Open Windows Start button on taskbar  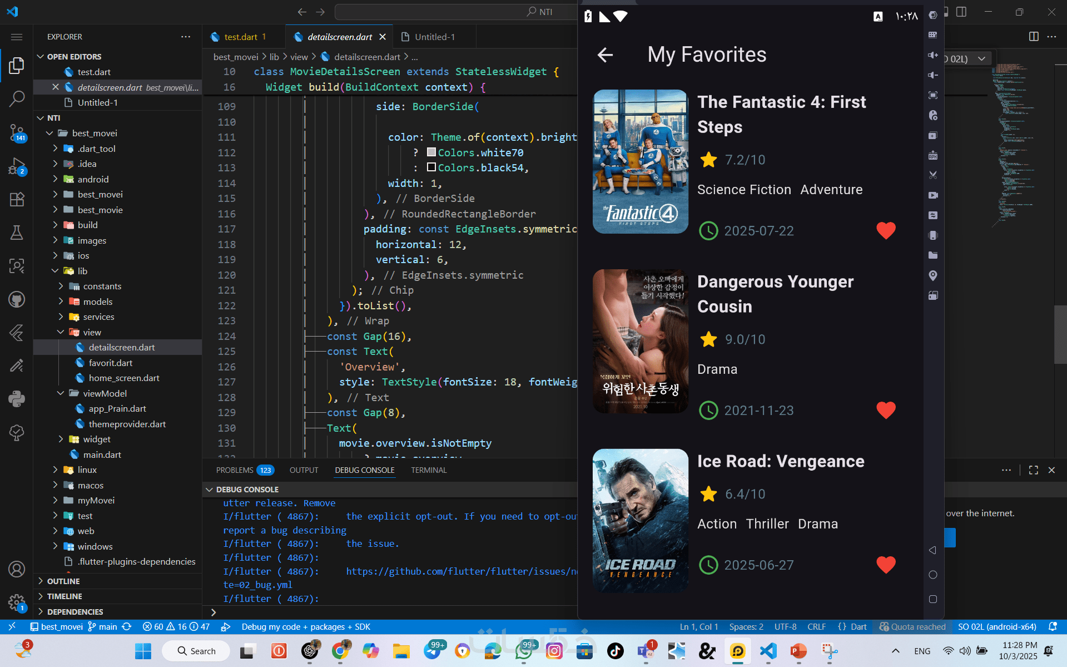(143, 651)
